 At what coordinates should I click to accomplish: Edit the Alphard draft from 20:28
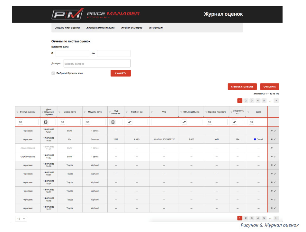tap(275, 165)
